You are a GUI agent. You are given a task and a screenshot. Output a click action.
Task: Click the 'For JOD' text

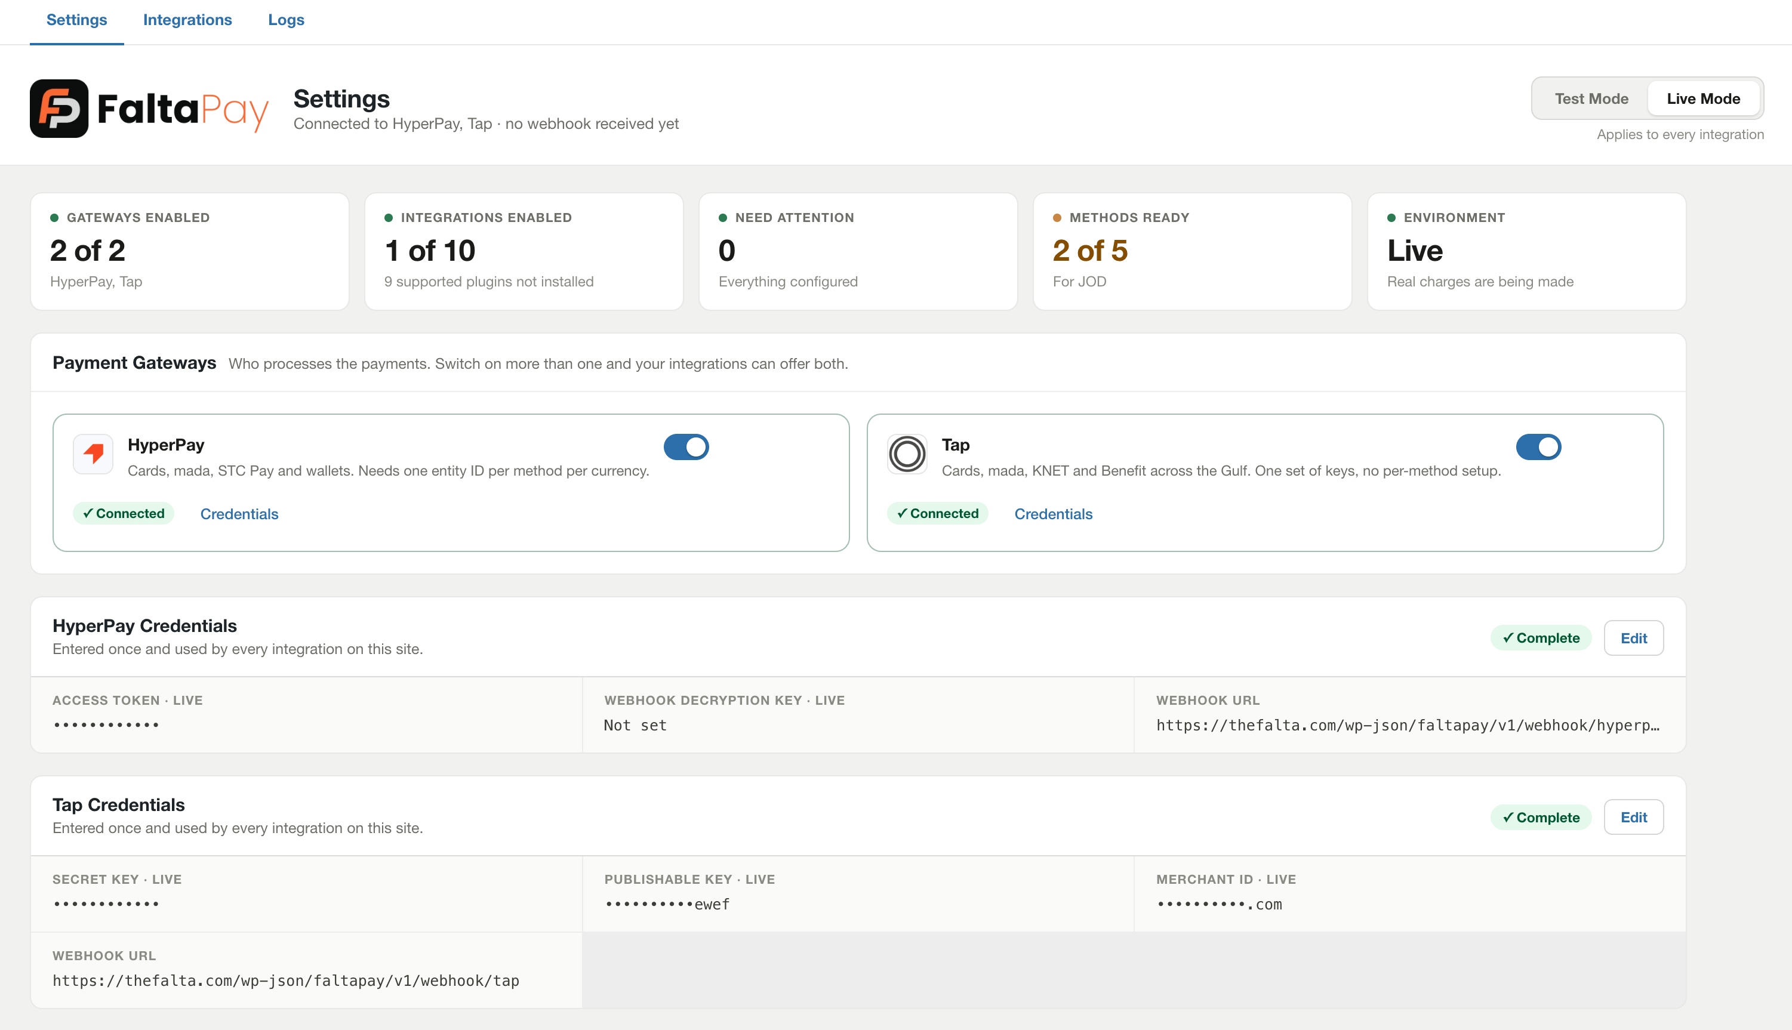(x=1080, y=282)
